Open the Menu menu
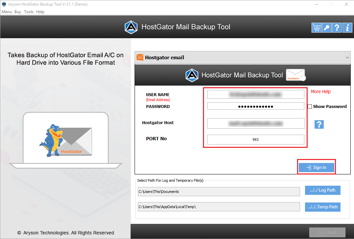The width and height of the screenshot is (354, 239). [x=7, y=12]
